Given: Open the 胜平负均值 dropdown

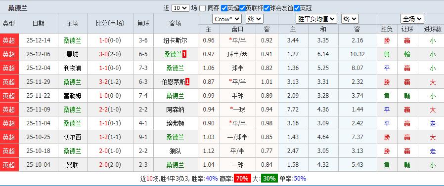Looking at the screenshot, I should point(316,19).
